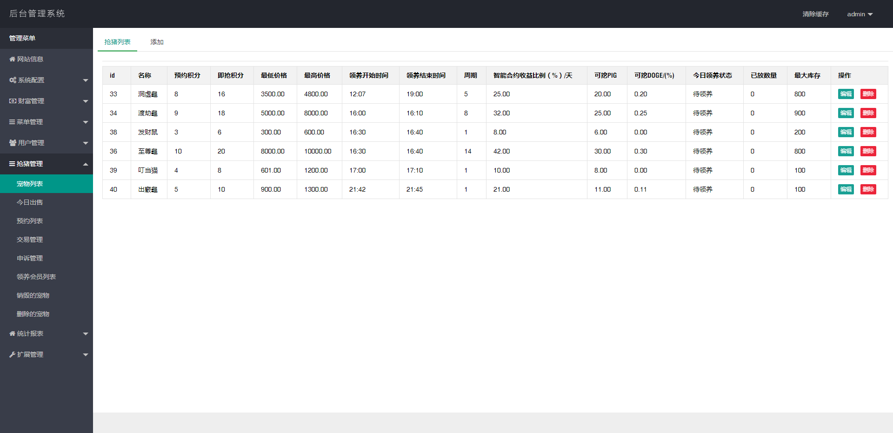The height and width of the screenshot is (433, 893).
Task: Select the 抢猪列表 tab
Action: pos(117,42)
